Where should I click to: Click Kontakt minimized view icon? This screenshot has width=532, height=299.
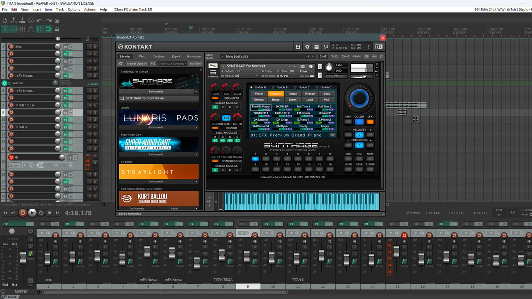(326, 47)
